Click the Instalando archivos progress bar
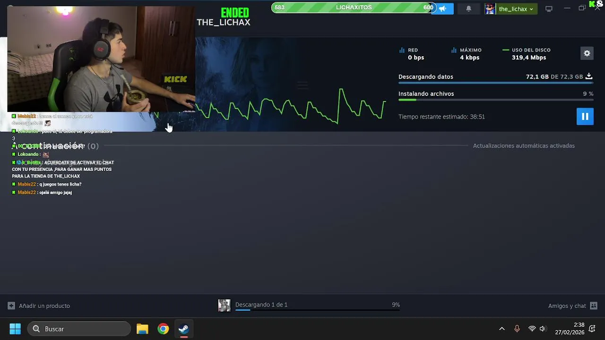This screenshot has width=605, height=340. (x=496, y=100)
